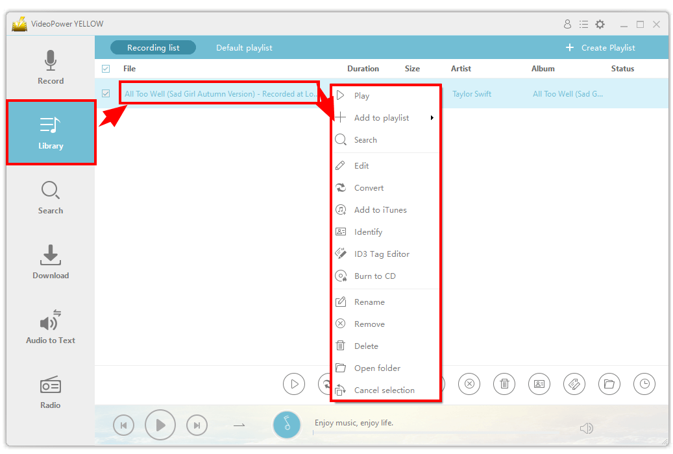
Task: Choose Remove from the context menu
Action: coord(386,324)
